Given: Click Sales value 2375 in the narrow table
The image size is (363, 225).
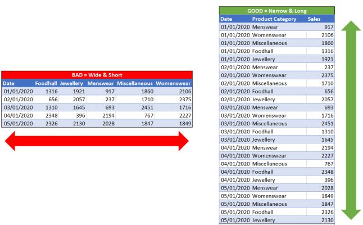Looking at the screenshot, I should click(328, 75).
